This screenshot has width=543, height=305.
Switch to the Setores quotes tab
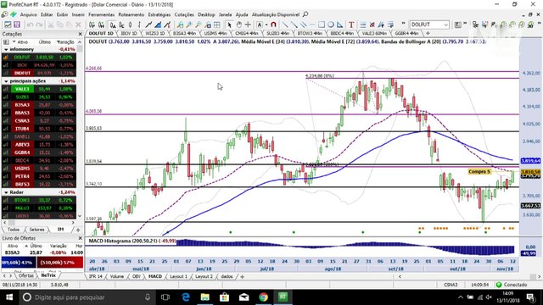click(x=36, y=230)
